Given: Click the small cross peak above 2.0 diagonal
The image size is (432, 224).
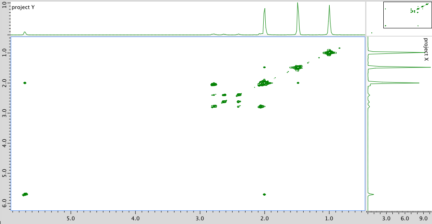Looking at the screenshot, I should point(264,67).
